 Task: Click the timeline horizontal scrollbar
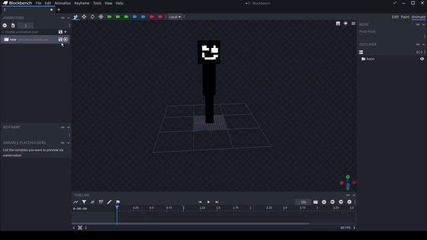pos(190,224)
